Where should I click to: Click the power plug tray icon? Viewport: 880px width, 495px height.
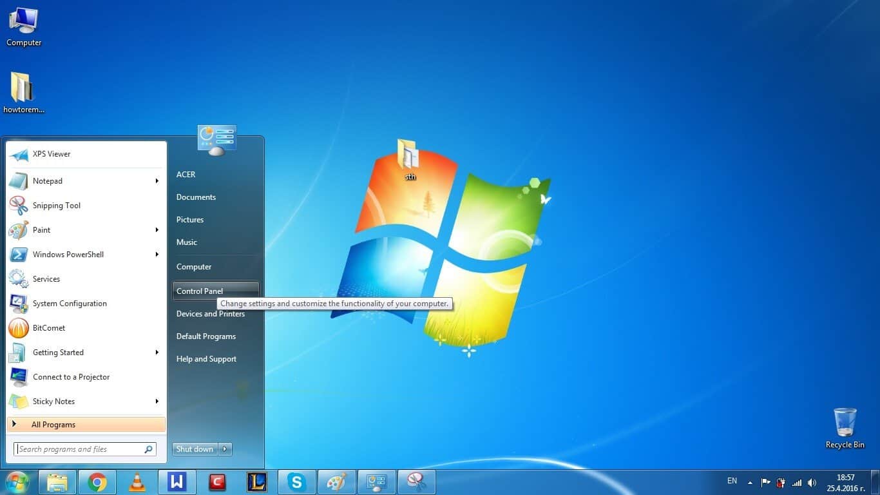click(x=781, y=482)
